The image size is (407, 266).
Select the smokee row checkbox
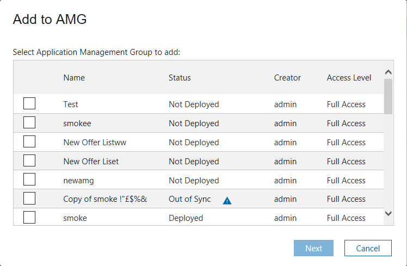coord(29,123)
